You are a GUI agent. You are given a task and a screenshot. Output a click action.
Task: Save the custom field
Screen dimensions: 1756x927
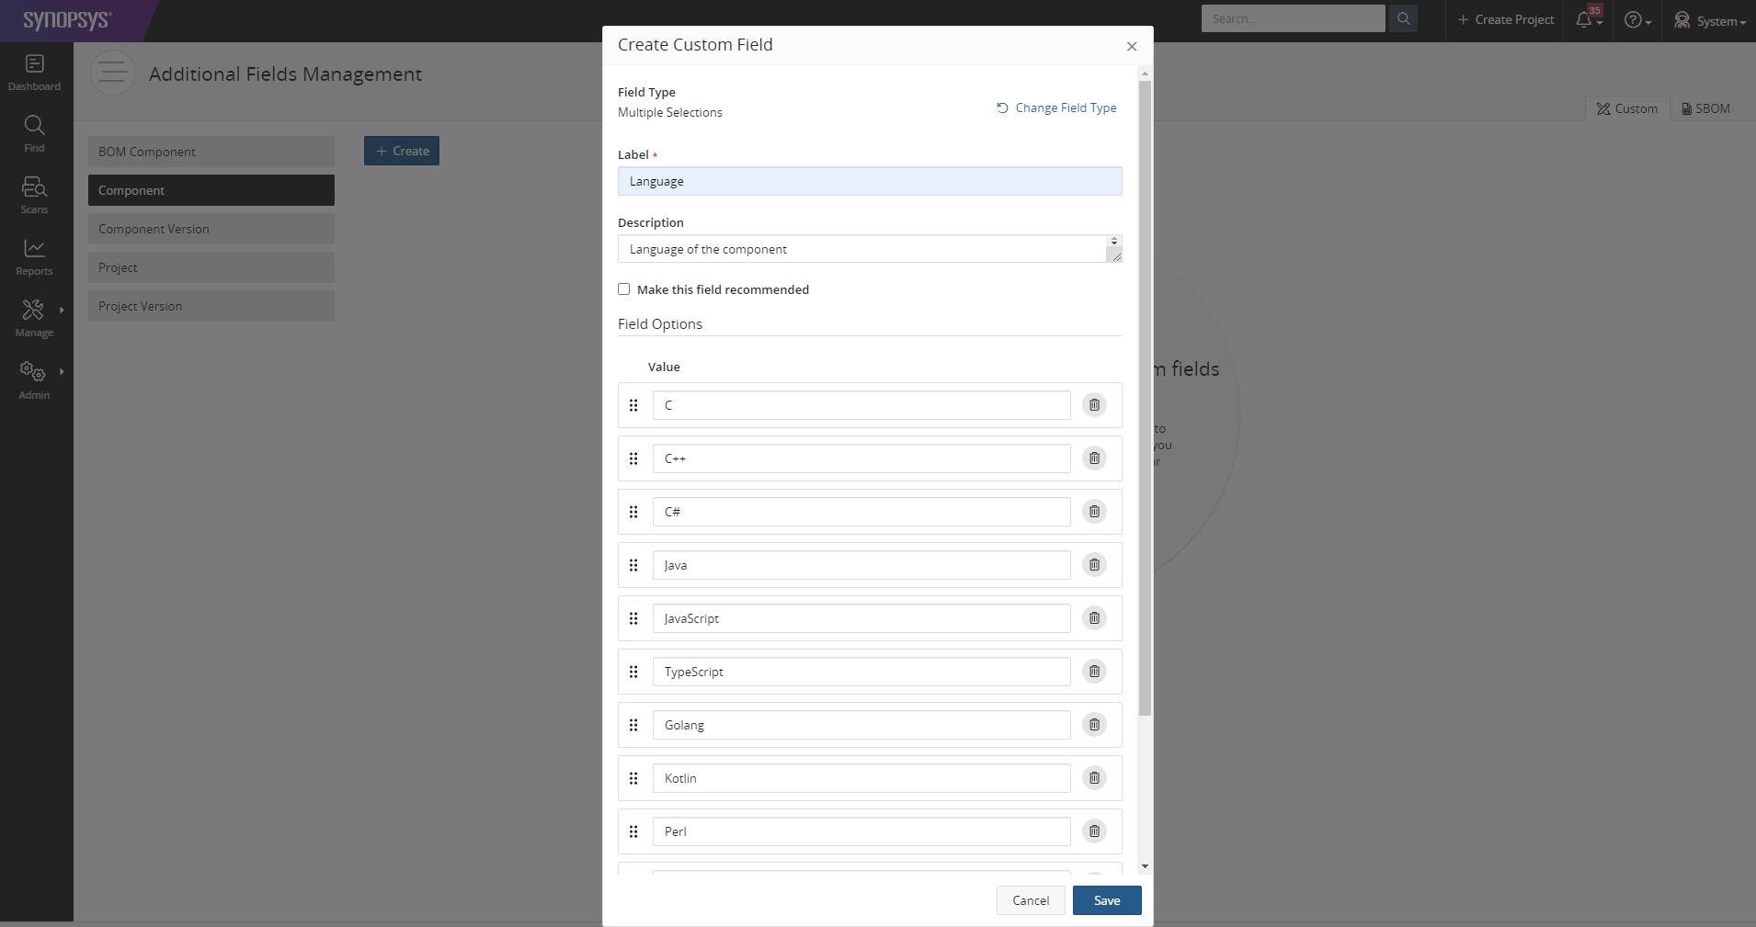coord(1105,900)
